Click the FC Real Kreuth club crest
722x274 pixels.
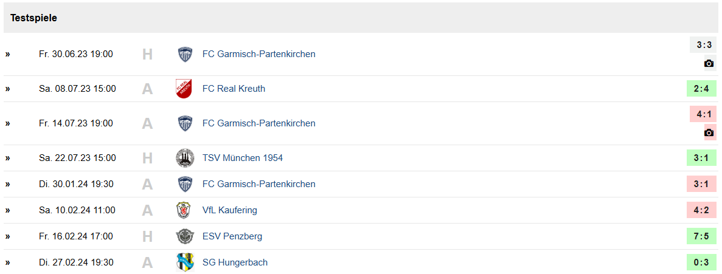pos(185,89)
